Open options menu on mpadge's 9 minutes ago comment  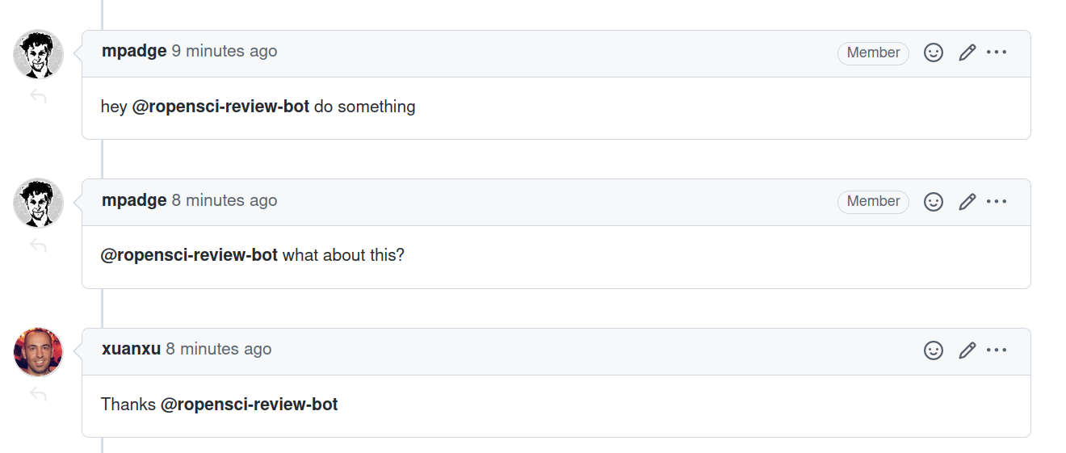[997, 52]
